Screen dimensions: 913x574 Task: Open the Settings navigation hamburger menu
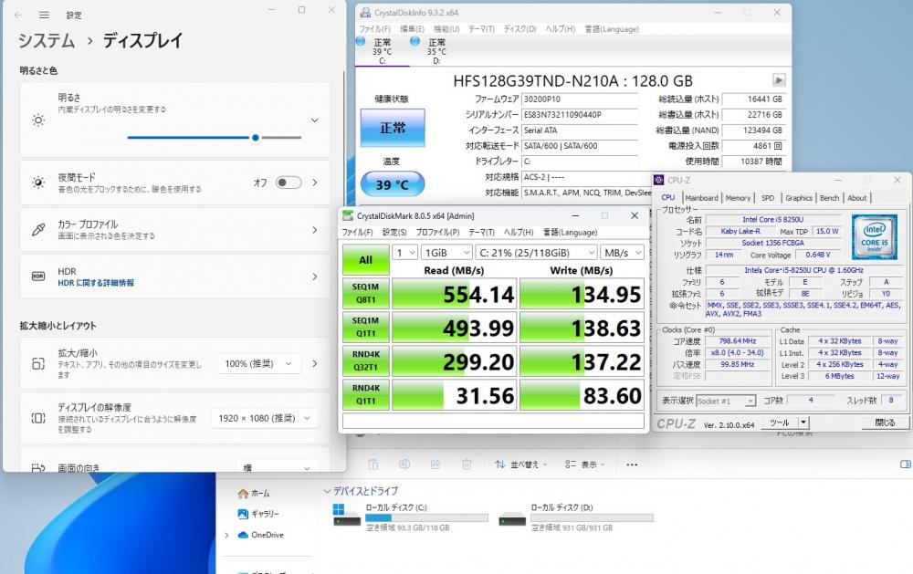pyautogui.click(x=44, y=15)
